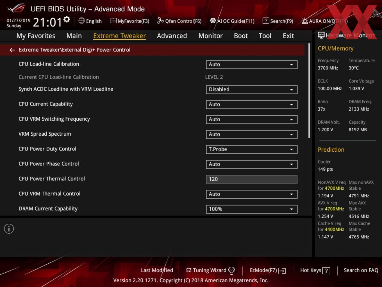Select CPU Power Thermal Control label

(52, 179)
